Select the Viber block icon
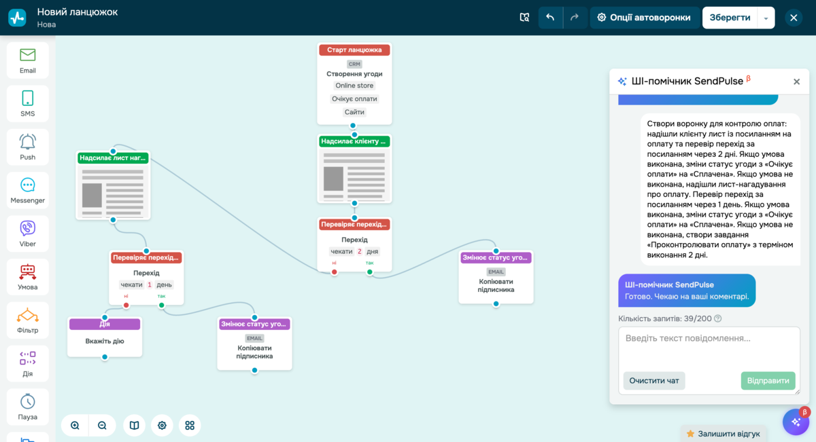This screenshot has width=816, height=442. click(28, 234)
